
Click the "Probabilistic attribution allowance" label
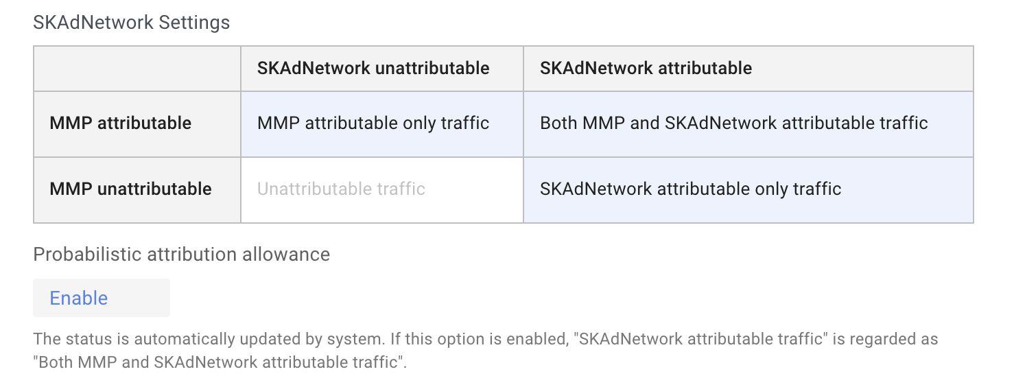182,255
